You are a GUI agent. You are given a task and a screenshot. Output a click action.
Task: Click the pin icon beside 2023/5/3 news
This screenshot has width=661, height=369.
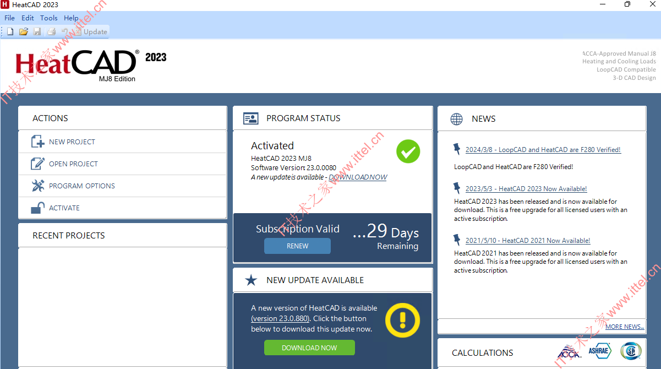click(457, 188)
